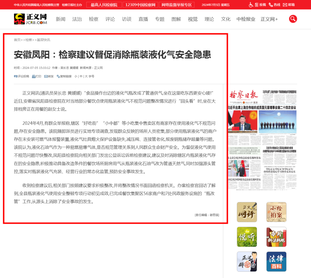Viewport: 311px width, 278px height.
Task: Open 访谈 nav item
Action: click(126, 19)
